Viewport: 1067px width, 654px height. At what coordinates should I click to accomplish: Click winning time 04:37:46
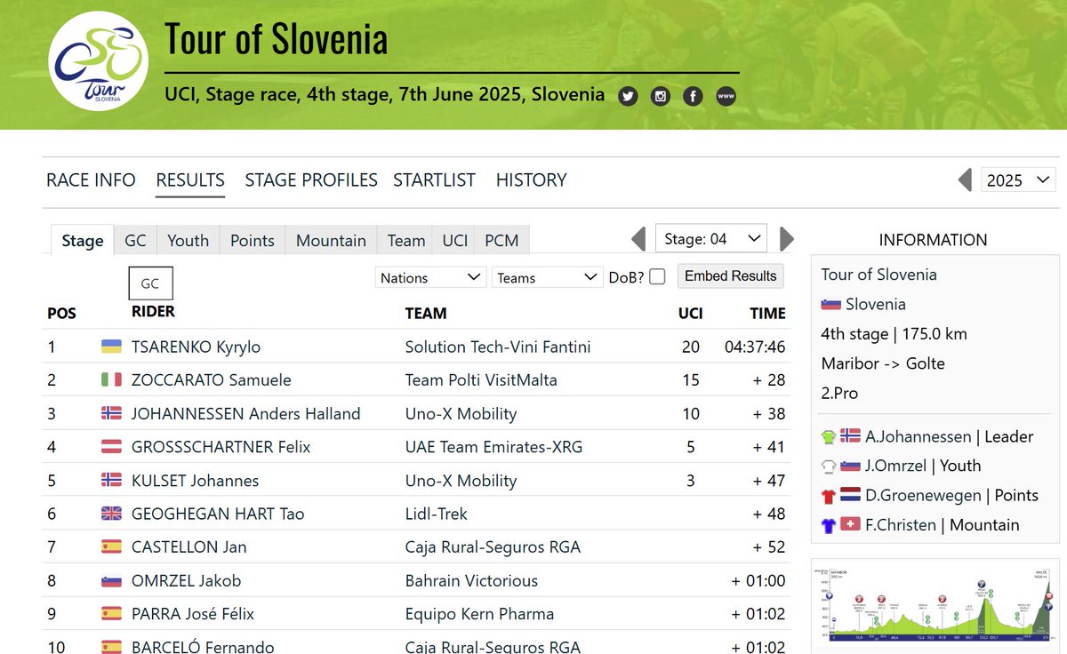click(x=755, y=347)
